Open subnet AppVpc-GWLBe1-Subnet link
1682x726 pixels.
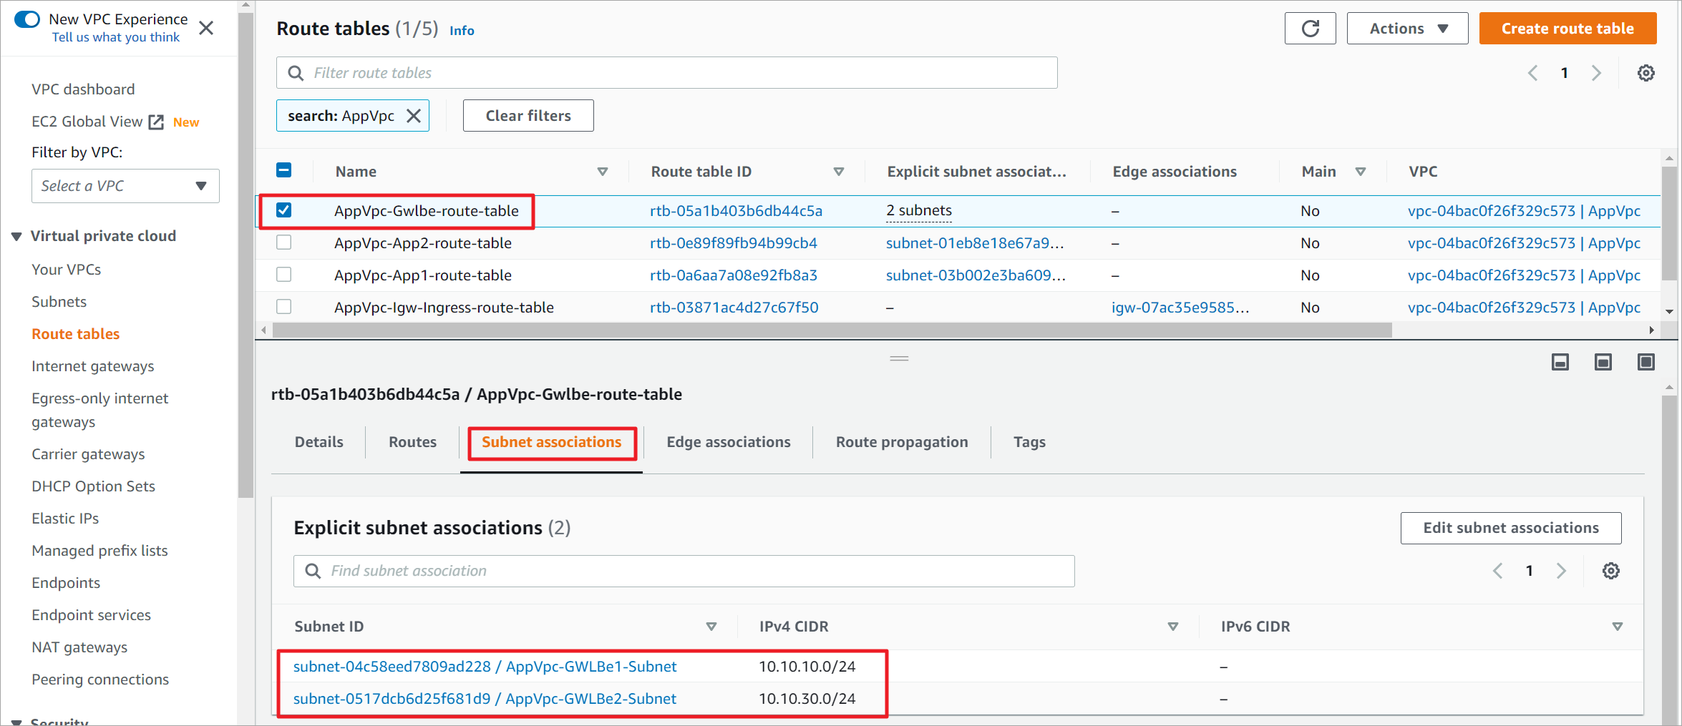[485, 667]
